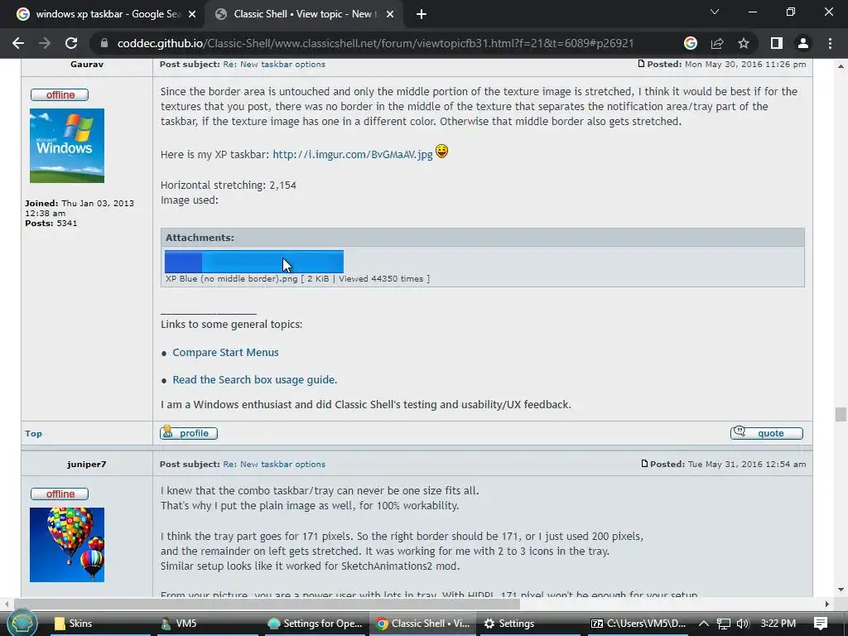Open the XP Blue texture attachment image

click(254, 262)
